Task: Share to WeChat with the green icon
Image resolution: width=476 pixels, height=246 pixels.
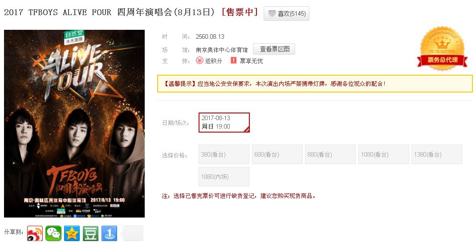Action: pos(53,233)
